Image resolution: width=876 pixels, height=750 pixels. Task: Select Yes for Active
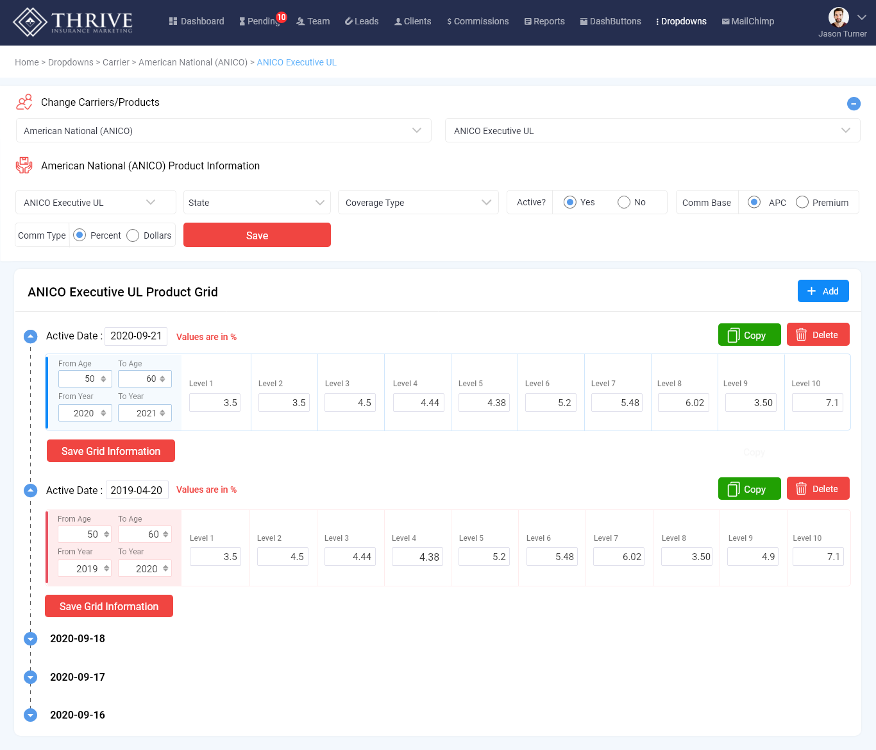pyautogui.click(x=569, y=202)
